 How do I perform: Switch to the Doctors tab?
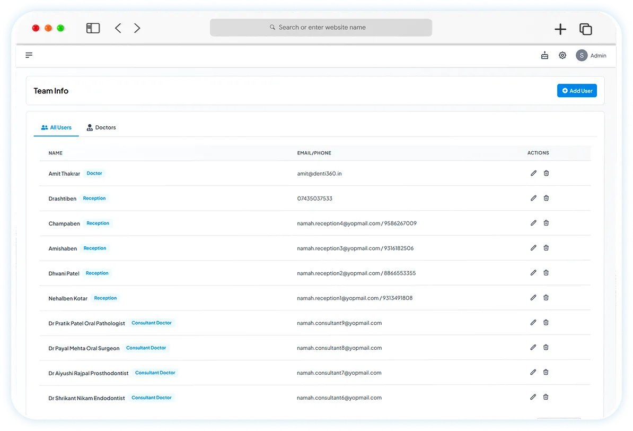point(101,127)
